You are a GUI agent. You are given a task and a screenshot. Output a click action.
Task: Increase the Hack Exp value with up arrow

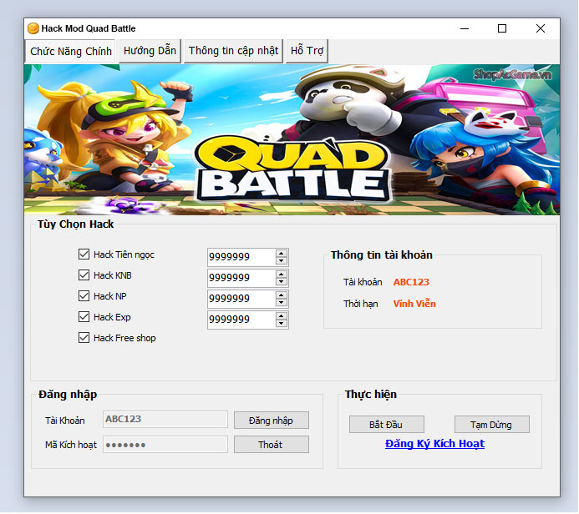click(282, 316)
